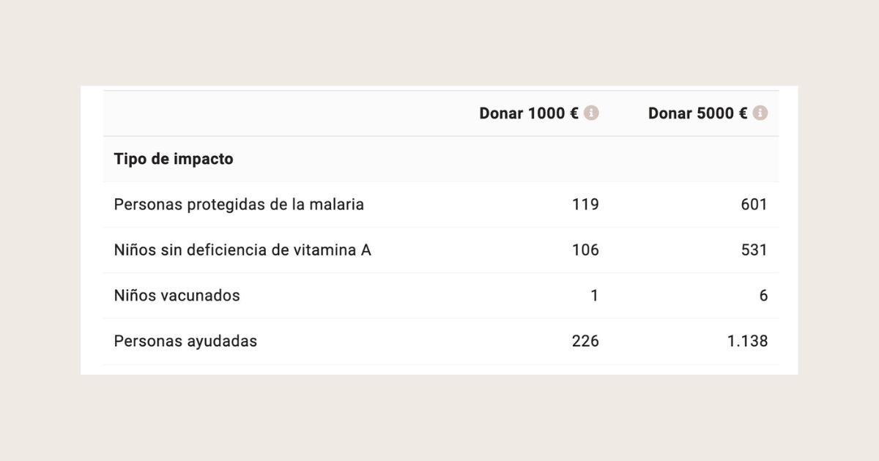Click the value 601 in the malaria row
The height and width of the screenshot is (461, 879).
point(754,205)
